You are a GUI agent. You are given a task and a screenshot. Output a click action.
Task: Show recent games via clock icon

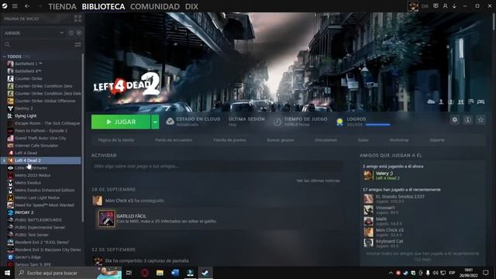[x=71, y=33]
